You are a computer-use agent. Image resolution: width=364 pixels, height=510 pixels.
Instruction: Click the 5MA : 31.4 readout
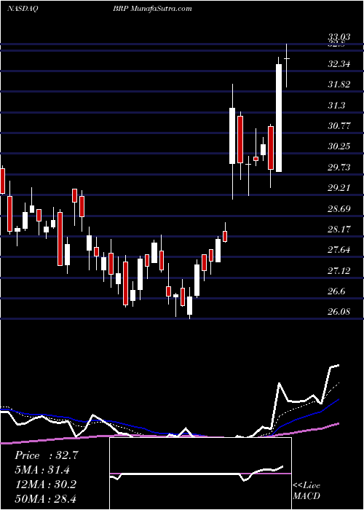point(42,470)
